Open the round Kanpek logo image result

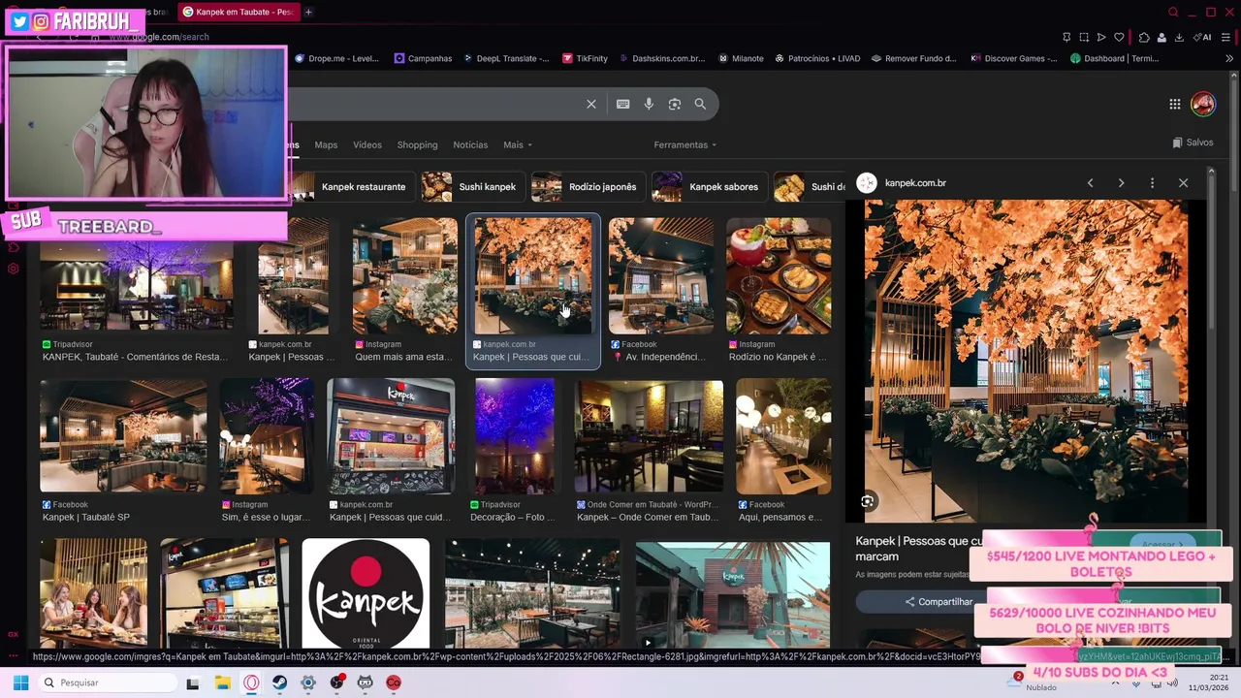click(x=366, y=593)
